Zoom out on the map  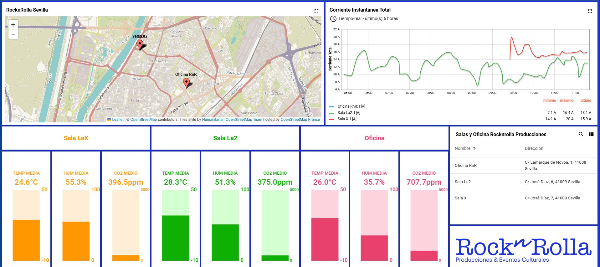click(13, 34)
